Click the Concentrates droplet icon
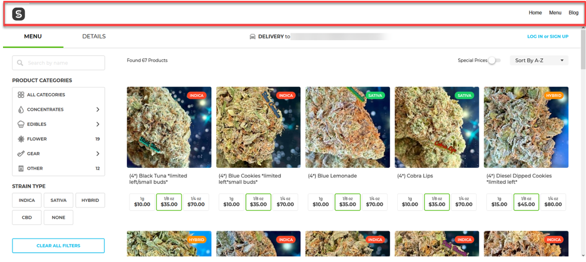This screenshot has width=586, height=262. point(21,109)
